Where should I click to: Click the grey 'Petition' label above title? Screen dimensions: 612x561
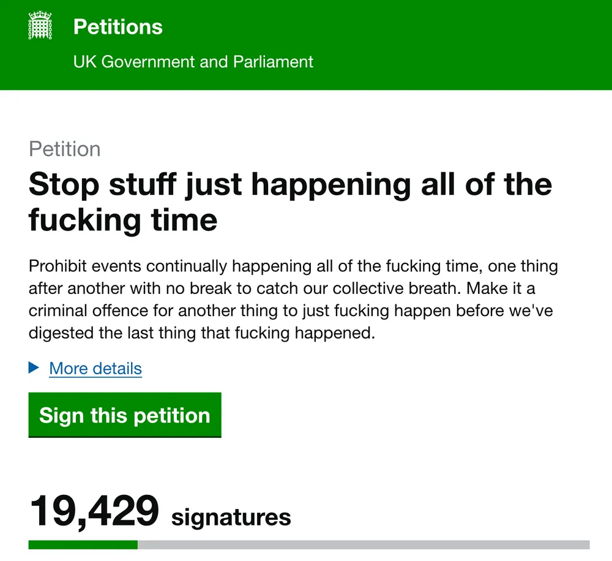click(64, 149)
